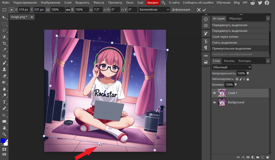The width and height of the screenshot is (275, 160).
Task: Click the red Аккаунт button
Action: 153,2
